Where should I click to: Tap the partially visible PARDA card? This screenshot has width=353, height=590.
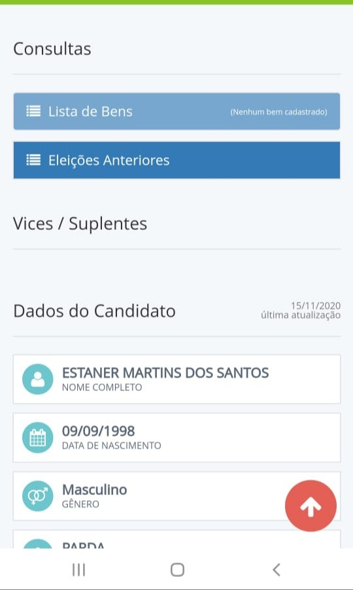coord(177,539)
